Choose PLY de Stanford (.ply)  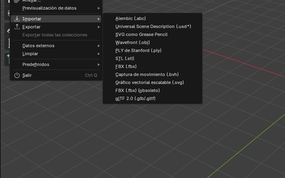point(152,50)
